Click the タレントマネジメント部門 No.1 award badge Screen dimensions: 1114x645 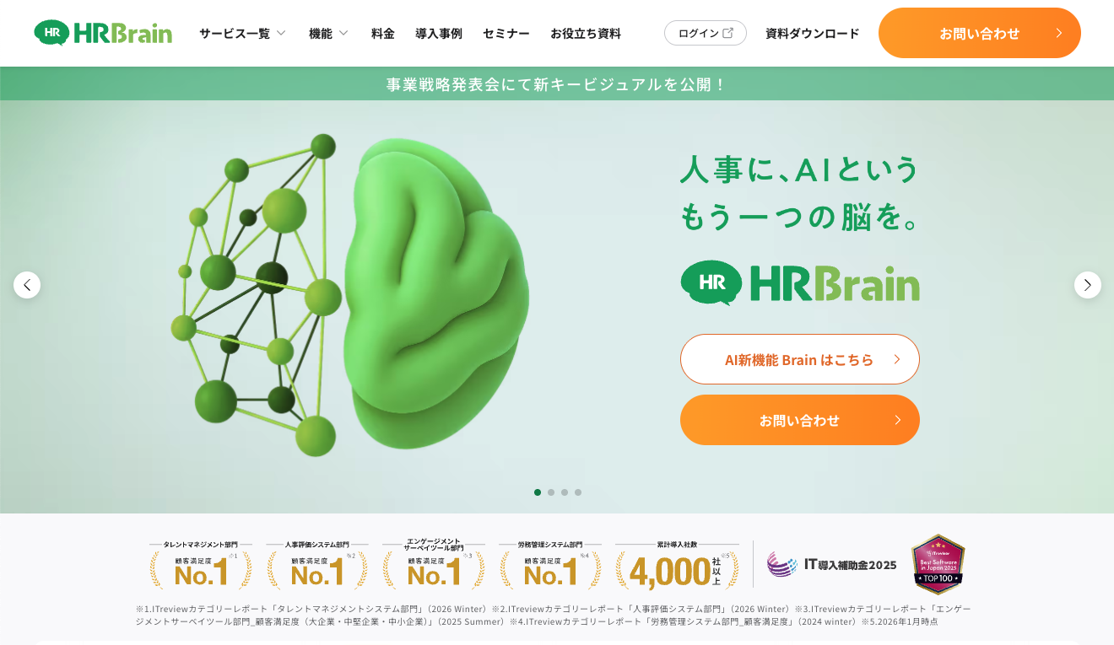click(x=200, y=563)
